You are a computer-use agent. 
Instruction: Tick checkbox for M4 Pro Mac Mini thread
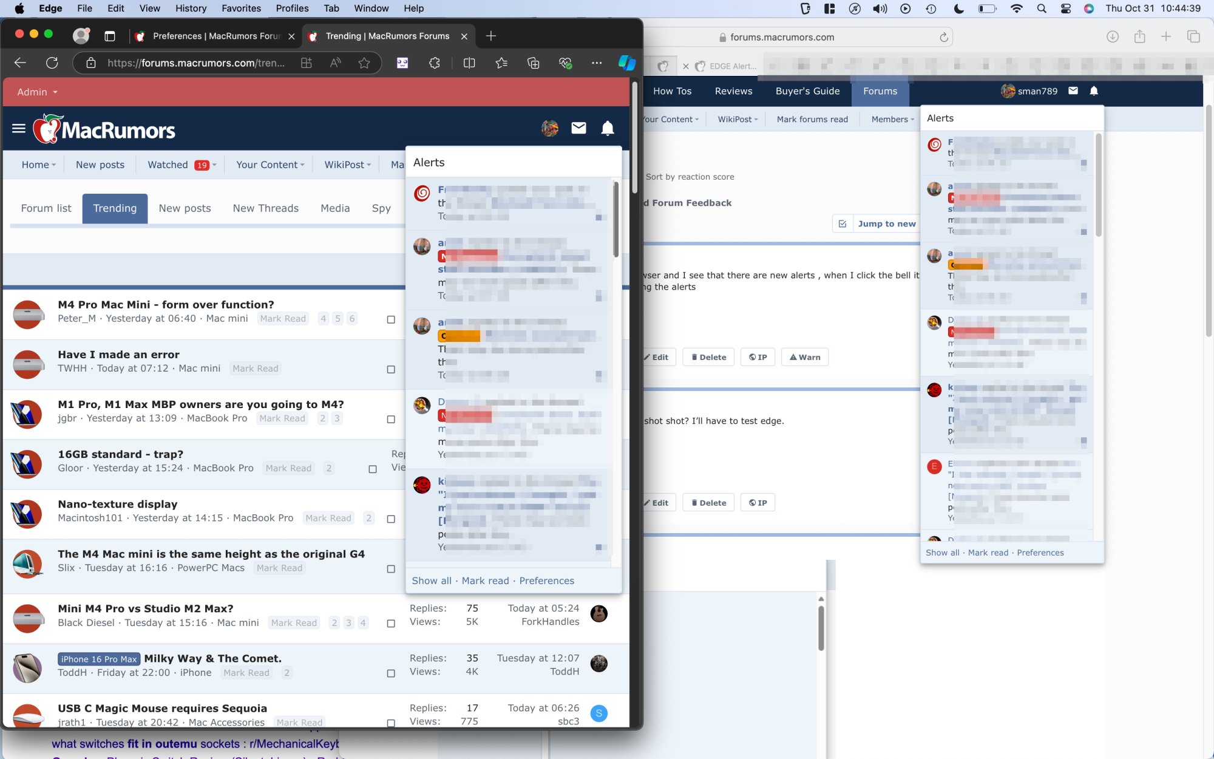391,319
